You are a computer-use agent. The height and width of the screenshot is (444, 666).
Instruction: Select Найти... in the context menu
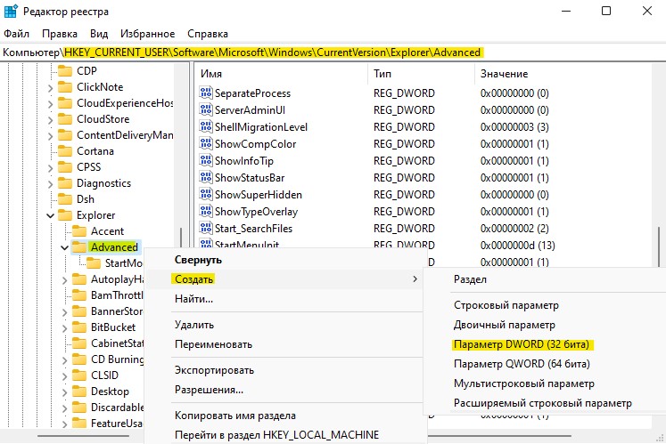tap(284, 299)
